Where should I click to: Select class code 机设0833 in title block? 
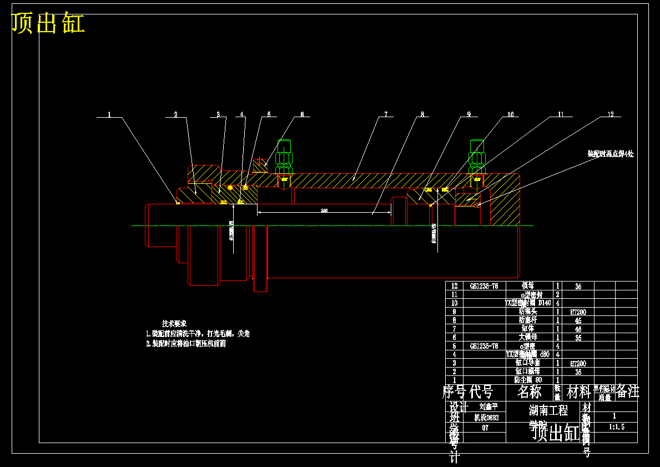coord(486,418)
